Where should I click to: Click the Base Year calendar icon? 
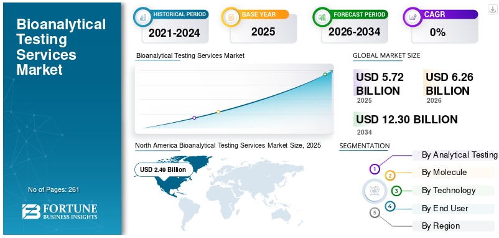coord(231,17)
